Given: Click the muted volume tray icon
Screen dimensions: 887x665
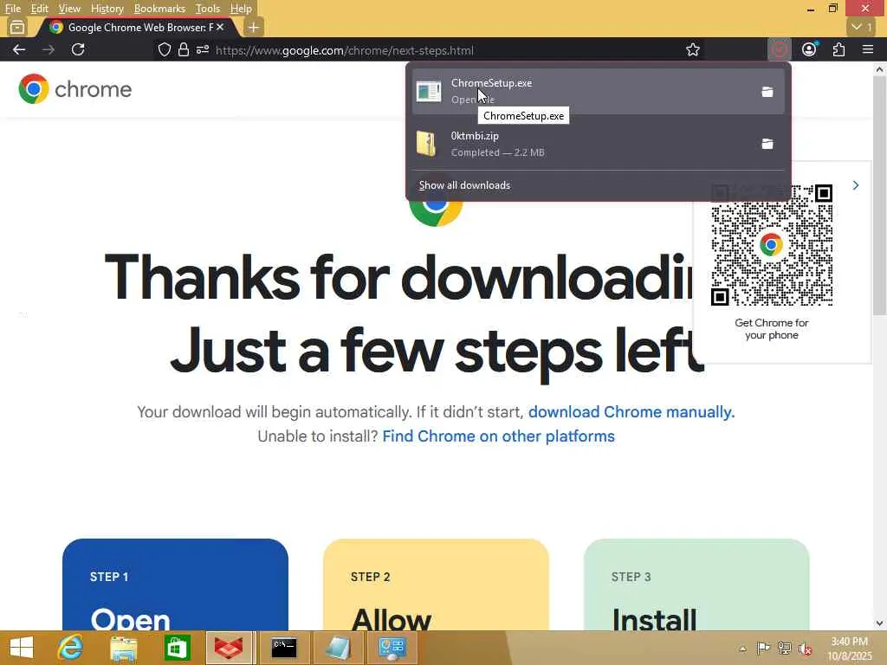Looking at the screenshot, I should pos(805,649).
